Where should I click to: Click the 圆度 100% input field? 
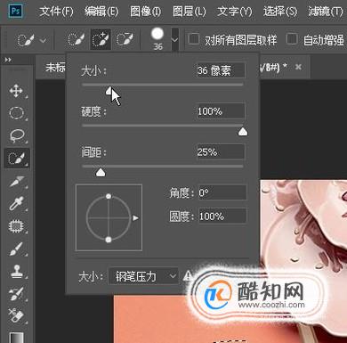[222, 216]
